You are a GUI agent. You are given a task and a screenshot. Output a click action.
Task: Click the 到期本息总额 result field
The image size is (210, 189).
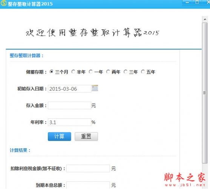tap(88, 185)
